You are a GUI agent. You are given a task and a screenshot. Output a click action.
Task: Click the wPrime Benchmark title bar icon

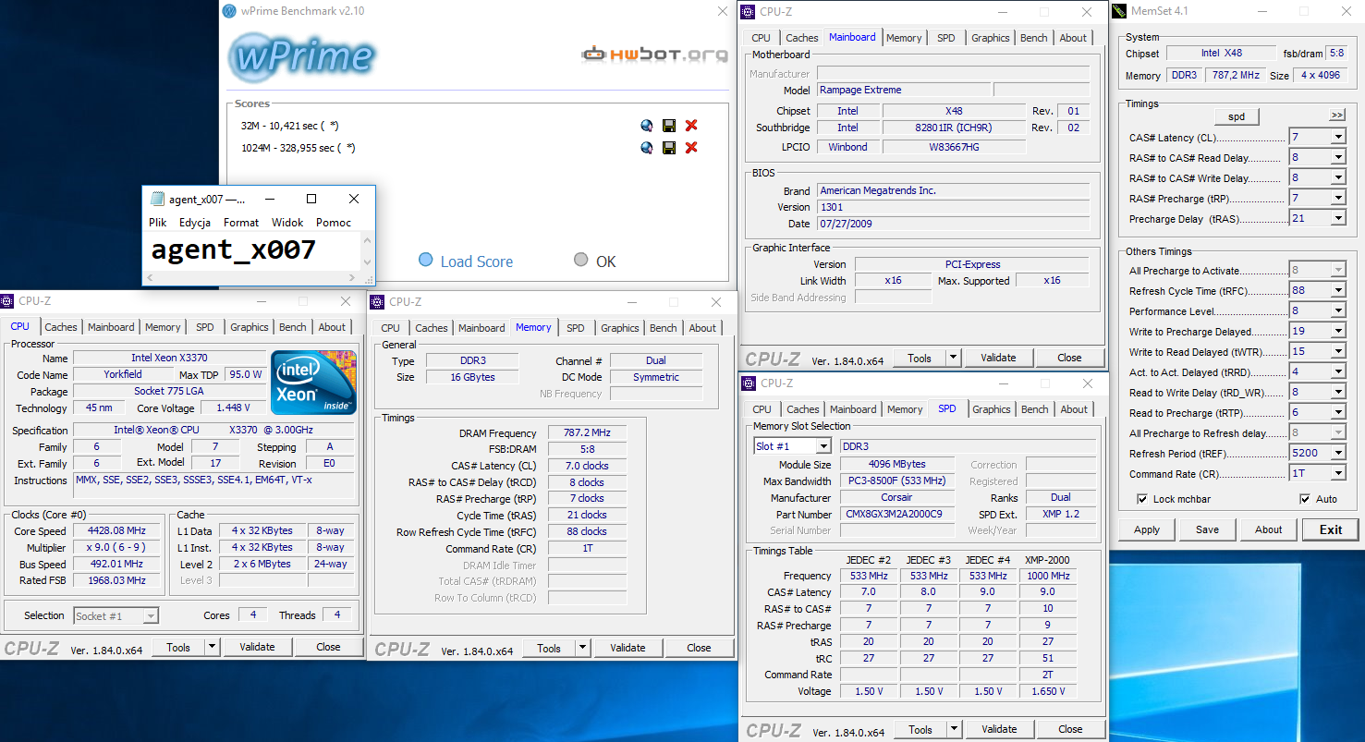pyautogui.click(x=229, y=11)
